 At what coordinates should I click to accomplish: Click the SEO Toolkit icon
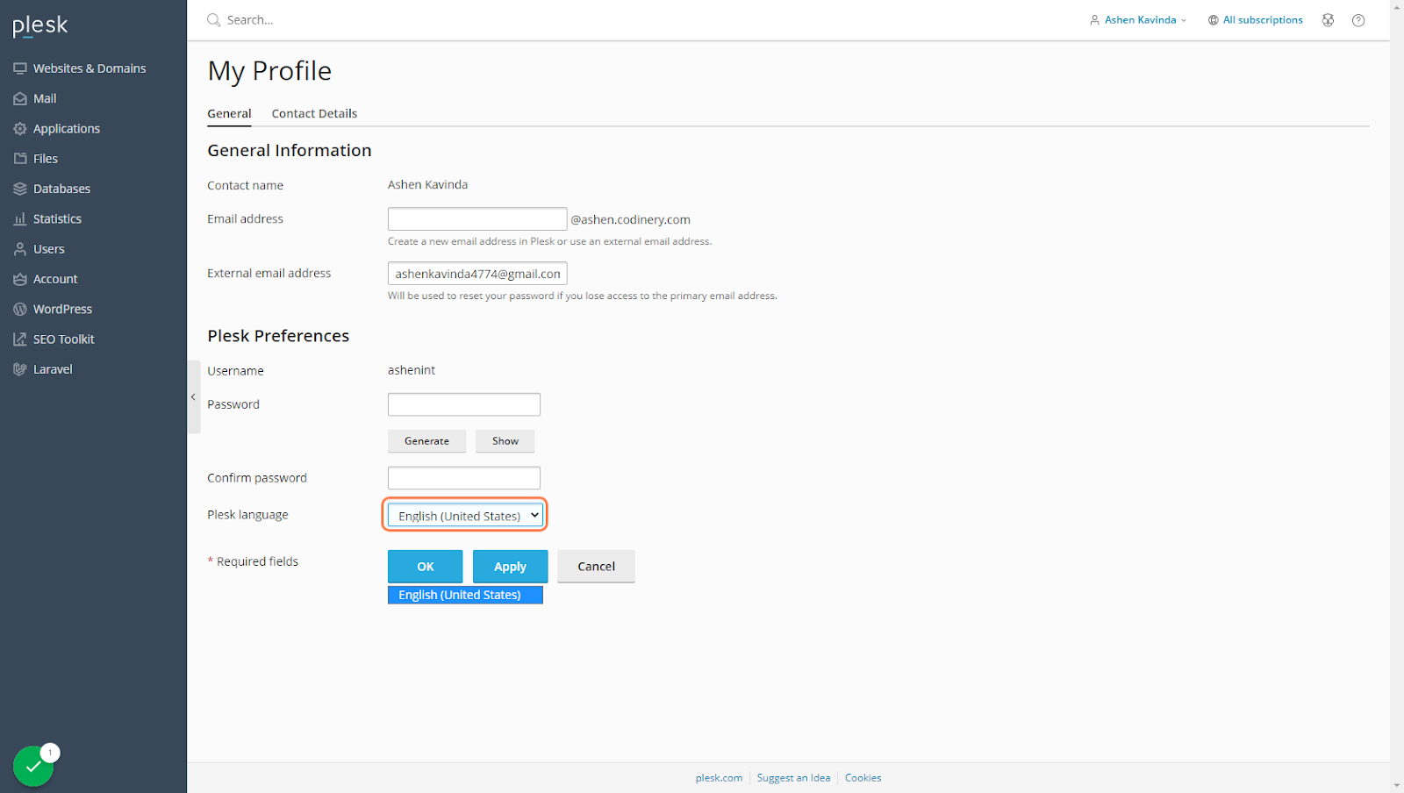pyautogui.click(x=20, y=339)
